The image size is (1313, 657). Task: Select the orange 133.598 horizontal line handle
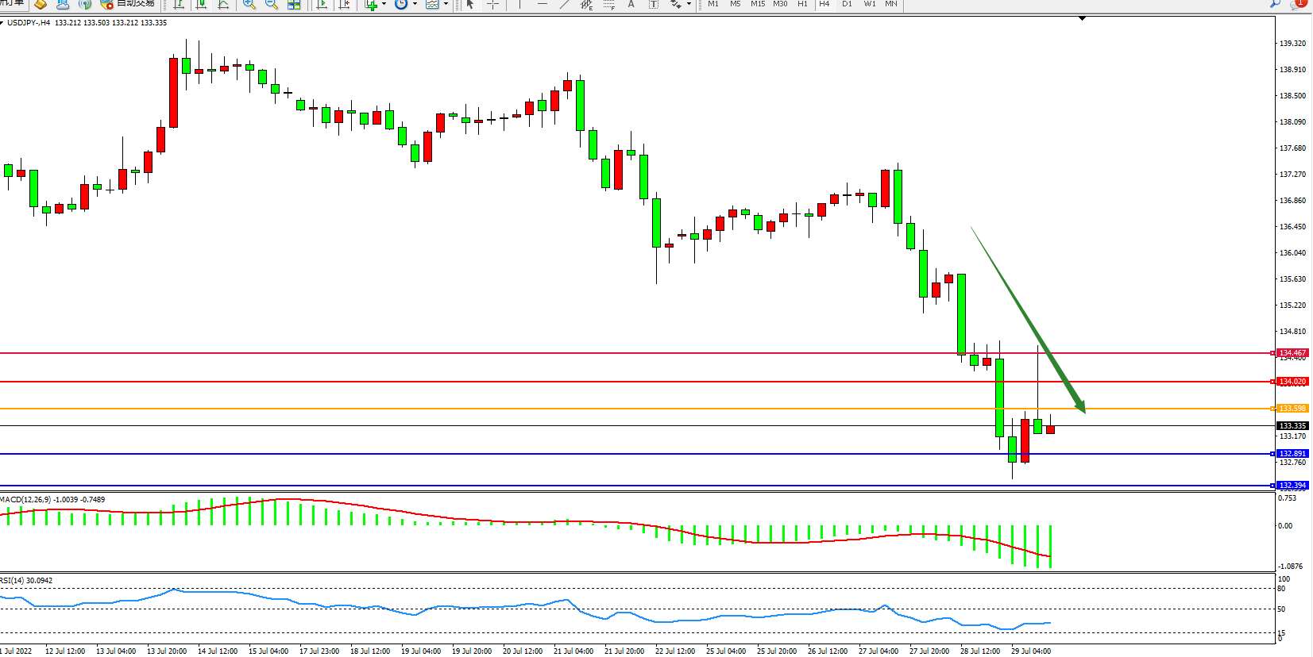[1273, 409]
